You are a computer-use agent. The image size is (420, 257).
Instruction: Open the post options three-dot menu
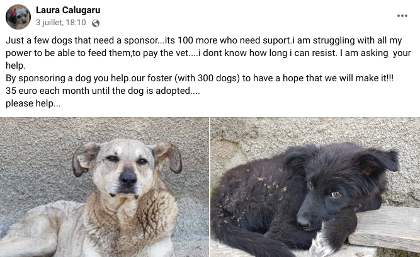402,16
